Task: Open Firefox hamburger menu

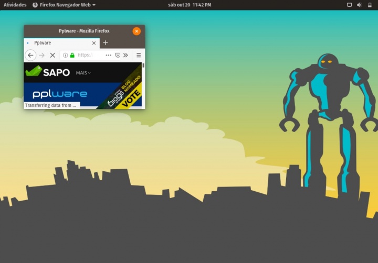Action: (x=139, y=55)
